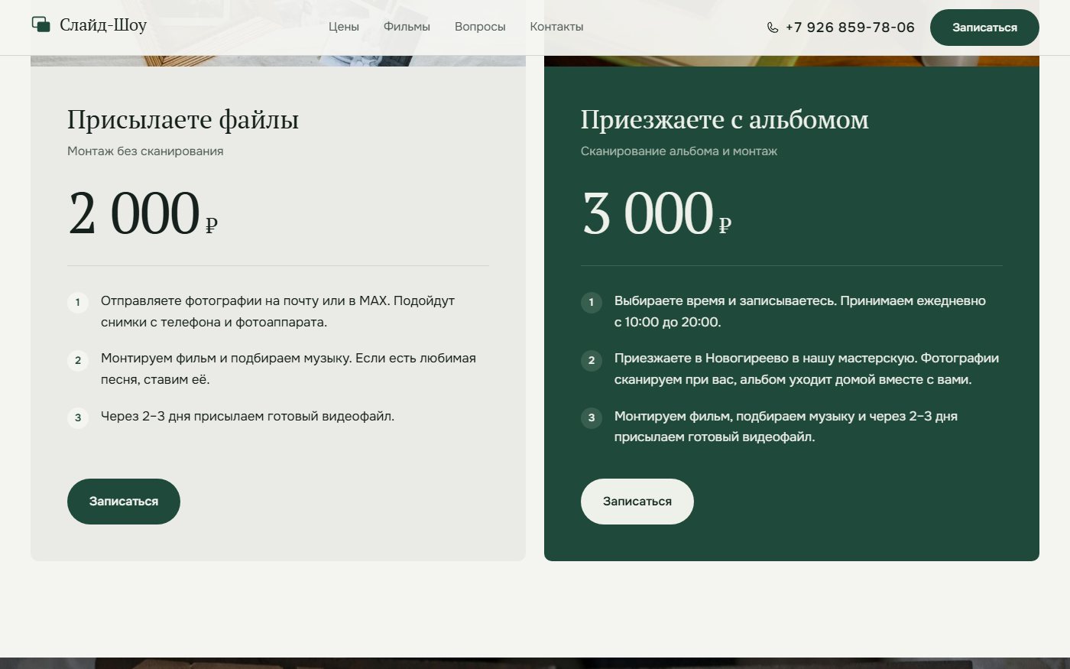
Task: Click Записаться in the 2 000 ₽ card
Action: (124, 502)
